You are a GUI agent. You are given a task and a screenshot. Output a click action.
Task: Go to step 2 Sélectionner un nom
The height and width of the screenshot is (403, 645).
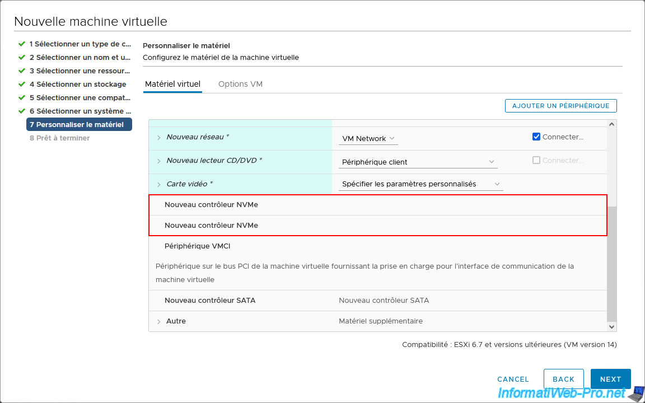tap(80, 57)
